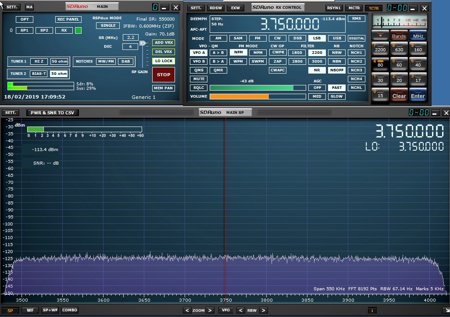
Task: Toggle HI Z input on Tuner 1
Action: point(39,61)
